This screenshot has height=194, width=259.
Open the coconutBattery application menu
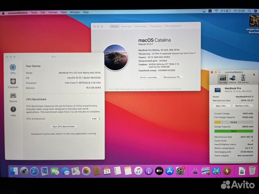(18, 13)
